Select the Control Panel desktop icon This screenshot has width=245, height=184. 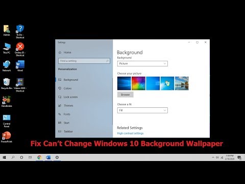tap(7, 121)
